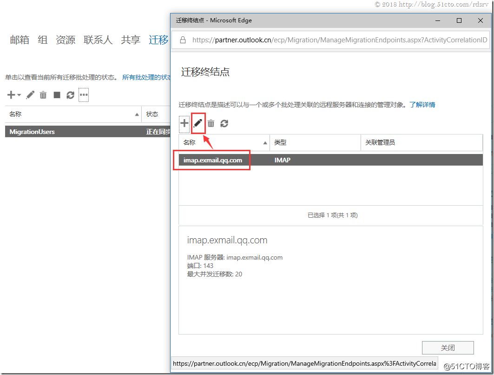The width and height of the screenshot is (494, 375).
Task: Go to the 联系人 tab
Action: click(98, 40)
